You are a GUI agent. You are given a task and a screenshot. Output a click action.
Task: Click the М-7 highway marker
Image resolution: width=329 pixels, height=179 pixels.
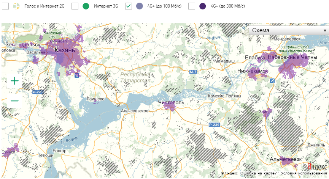click(x=193, y=72)
